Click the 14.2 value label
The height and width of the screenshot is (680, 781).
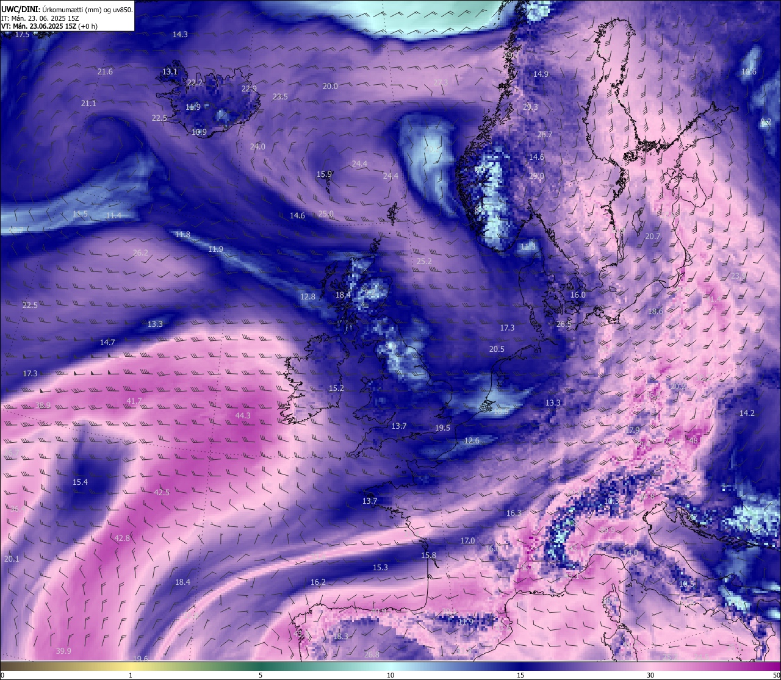[747, 413]
